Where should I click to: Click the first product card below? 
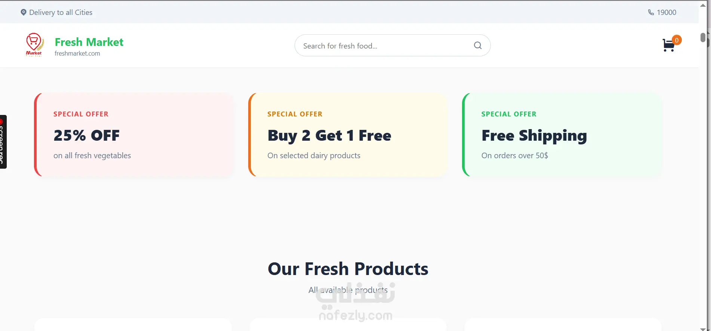pyautogui.click(x=133, y=325)
